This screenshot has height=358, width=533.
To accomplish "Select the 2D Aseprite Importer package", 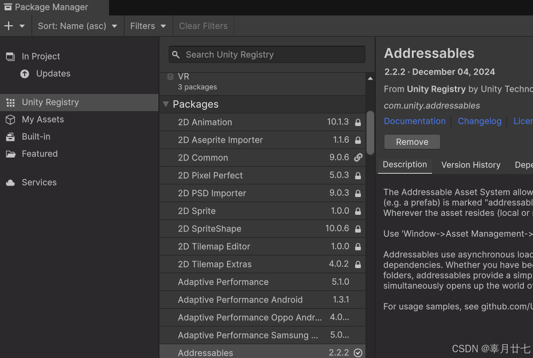I will 262,140.
